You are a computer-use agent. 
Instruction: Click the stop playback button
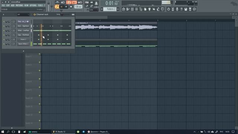click(x=66, y=7)
